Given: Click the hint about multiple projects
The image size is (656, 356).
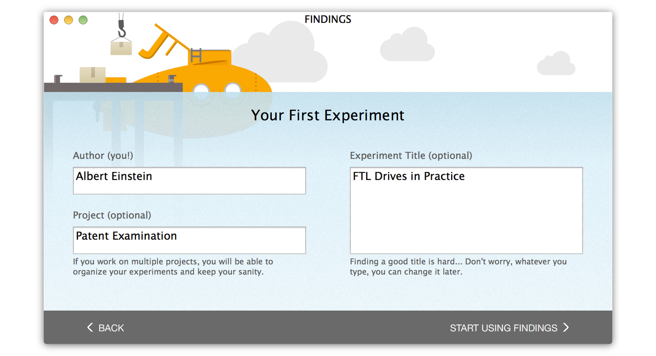Looking at the screenshot, I should tap(173, 266).
